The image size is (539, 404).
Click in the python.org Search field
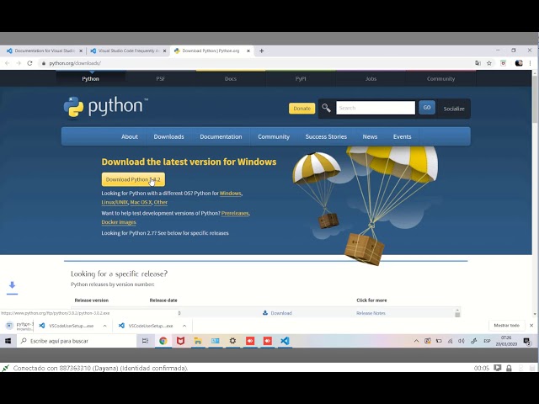(376, 108)
